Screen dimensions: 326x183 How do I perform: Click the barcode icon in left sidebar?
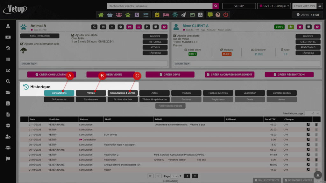click(8, 59)
